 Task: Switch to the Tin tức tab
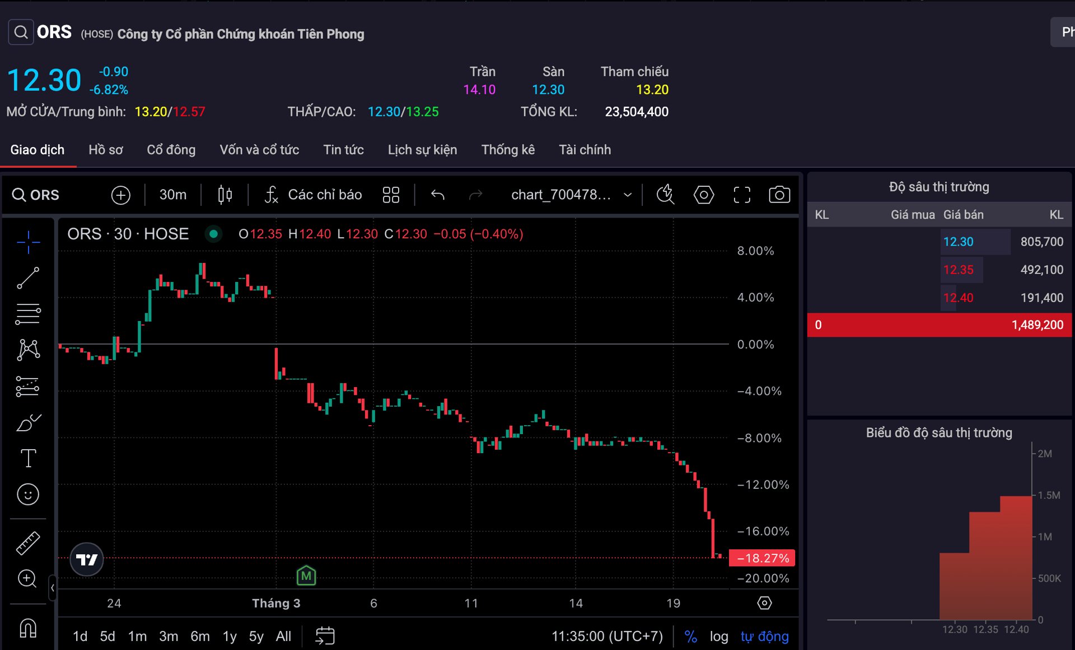coord(343,150)
